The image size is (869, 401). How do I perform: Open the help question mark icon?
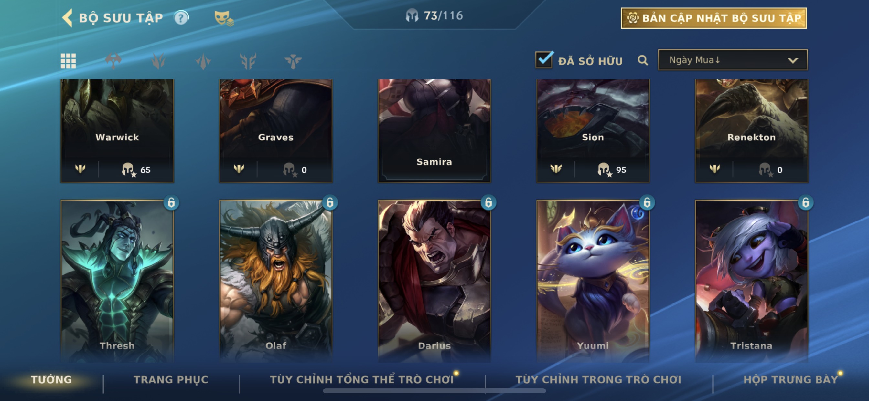click(x=181, y=18)
